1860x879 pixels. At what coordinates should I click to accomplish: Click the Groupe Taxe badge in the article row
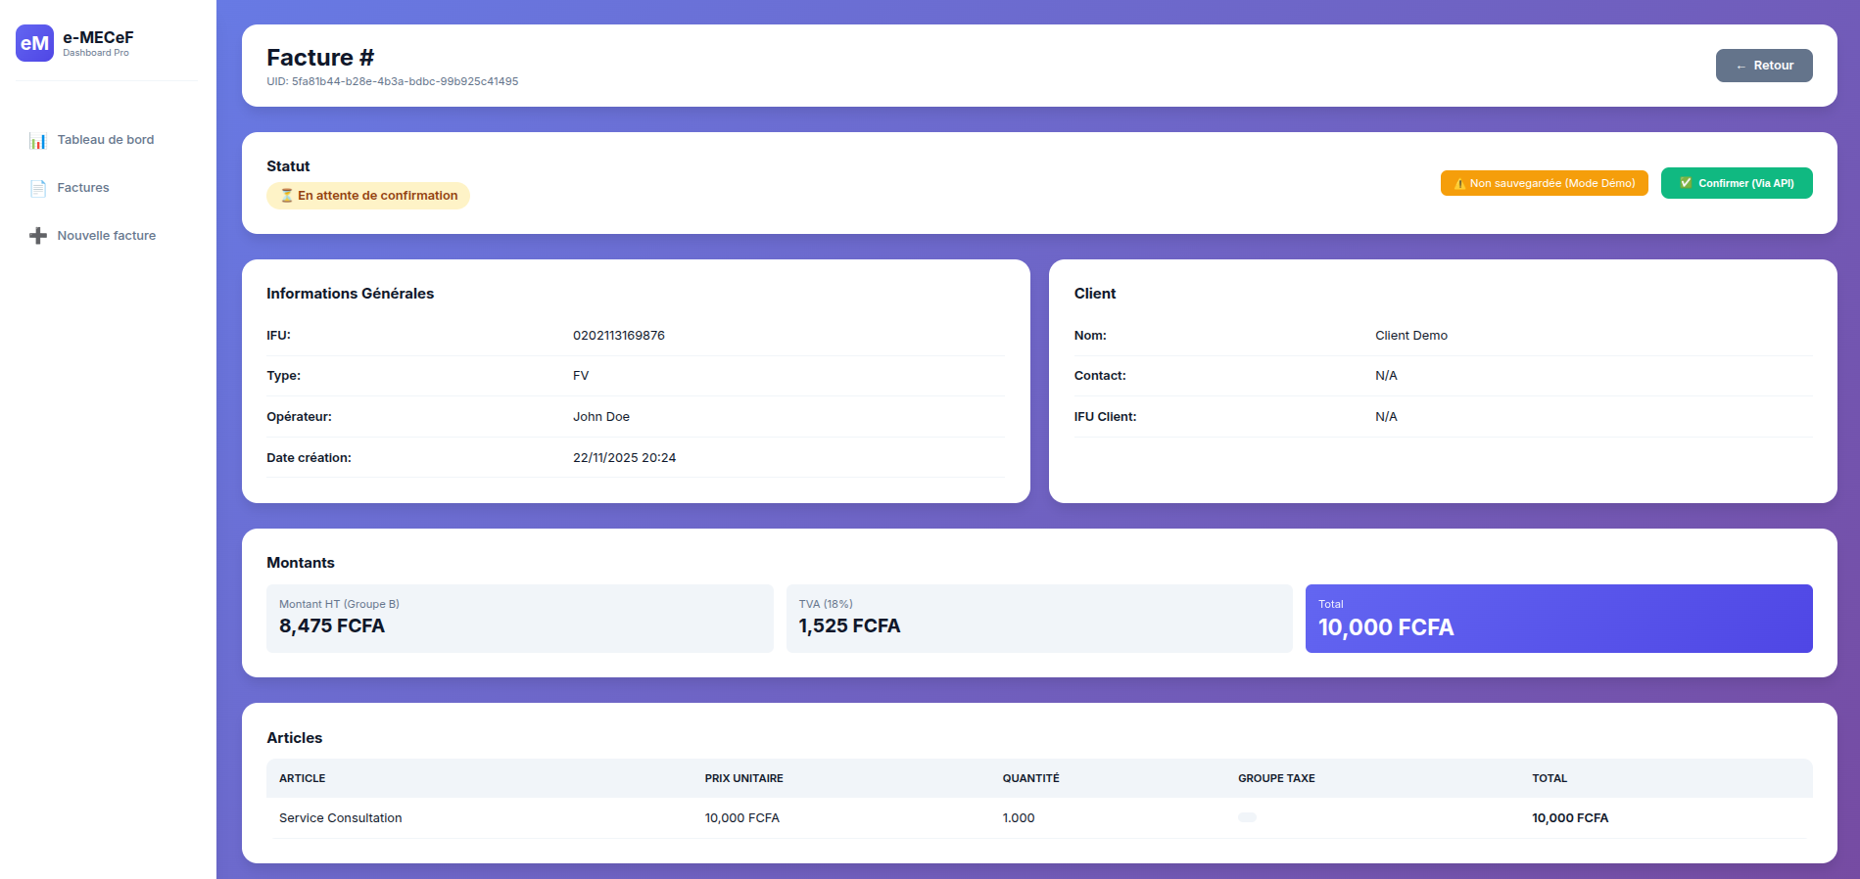pos(1247,817)
